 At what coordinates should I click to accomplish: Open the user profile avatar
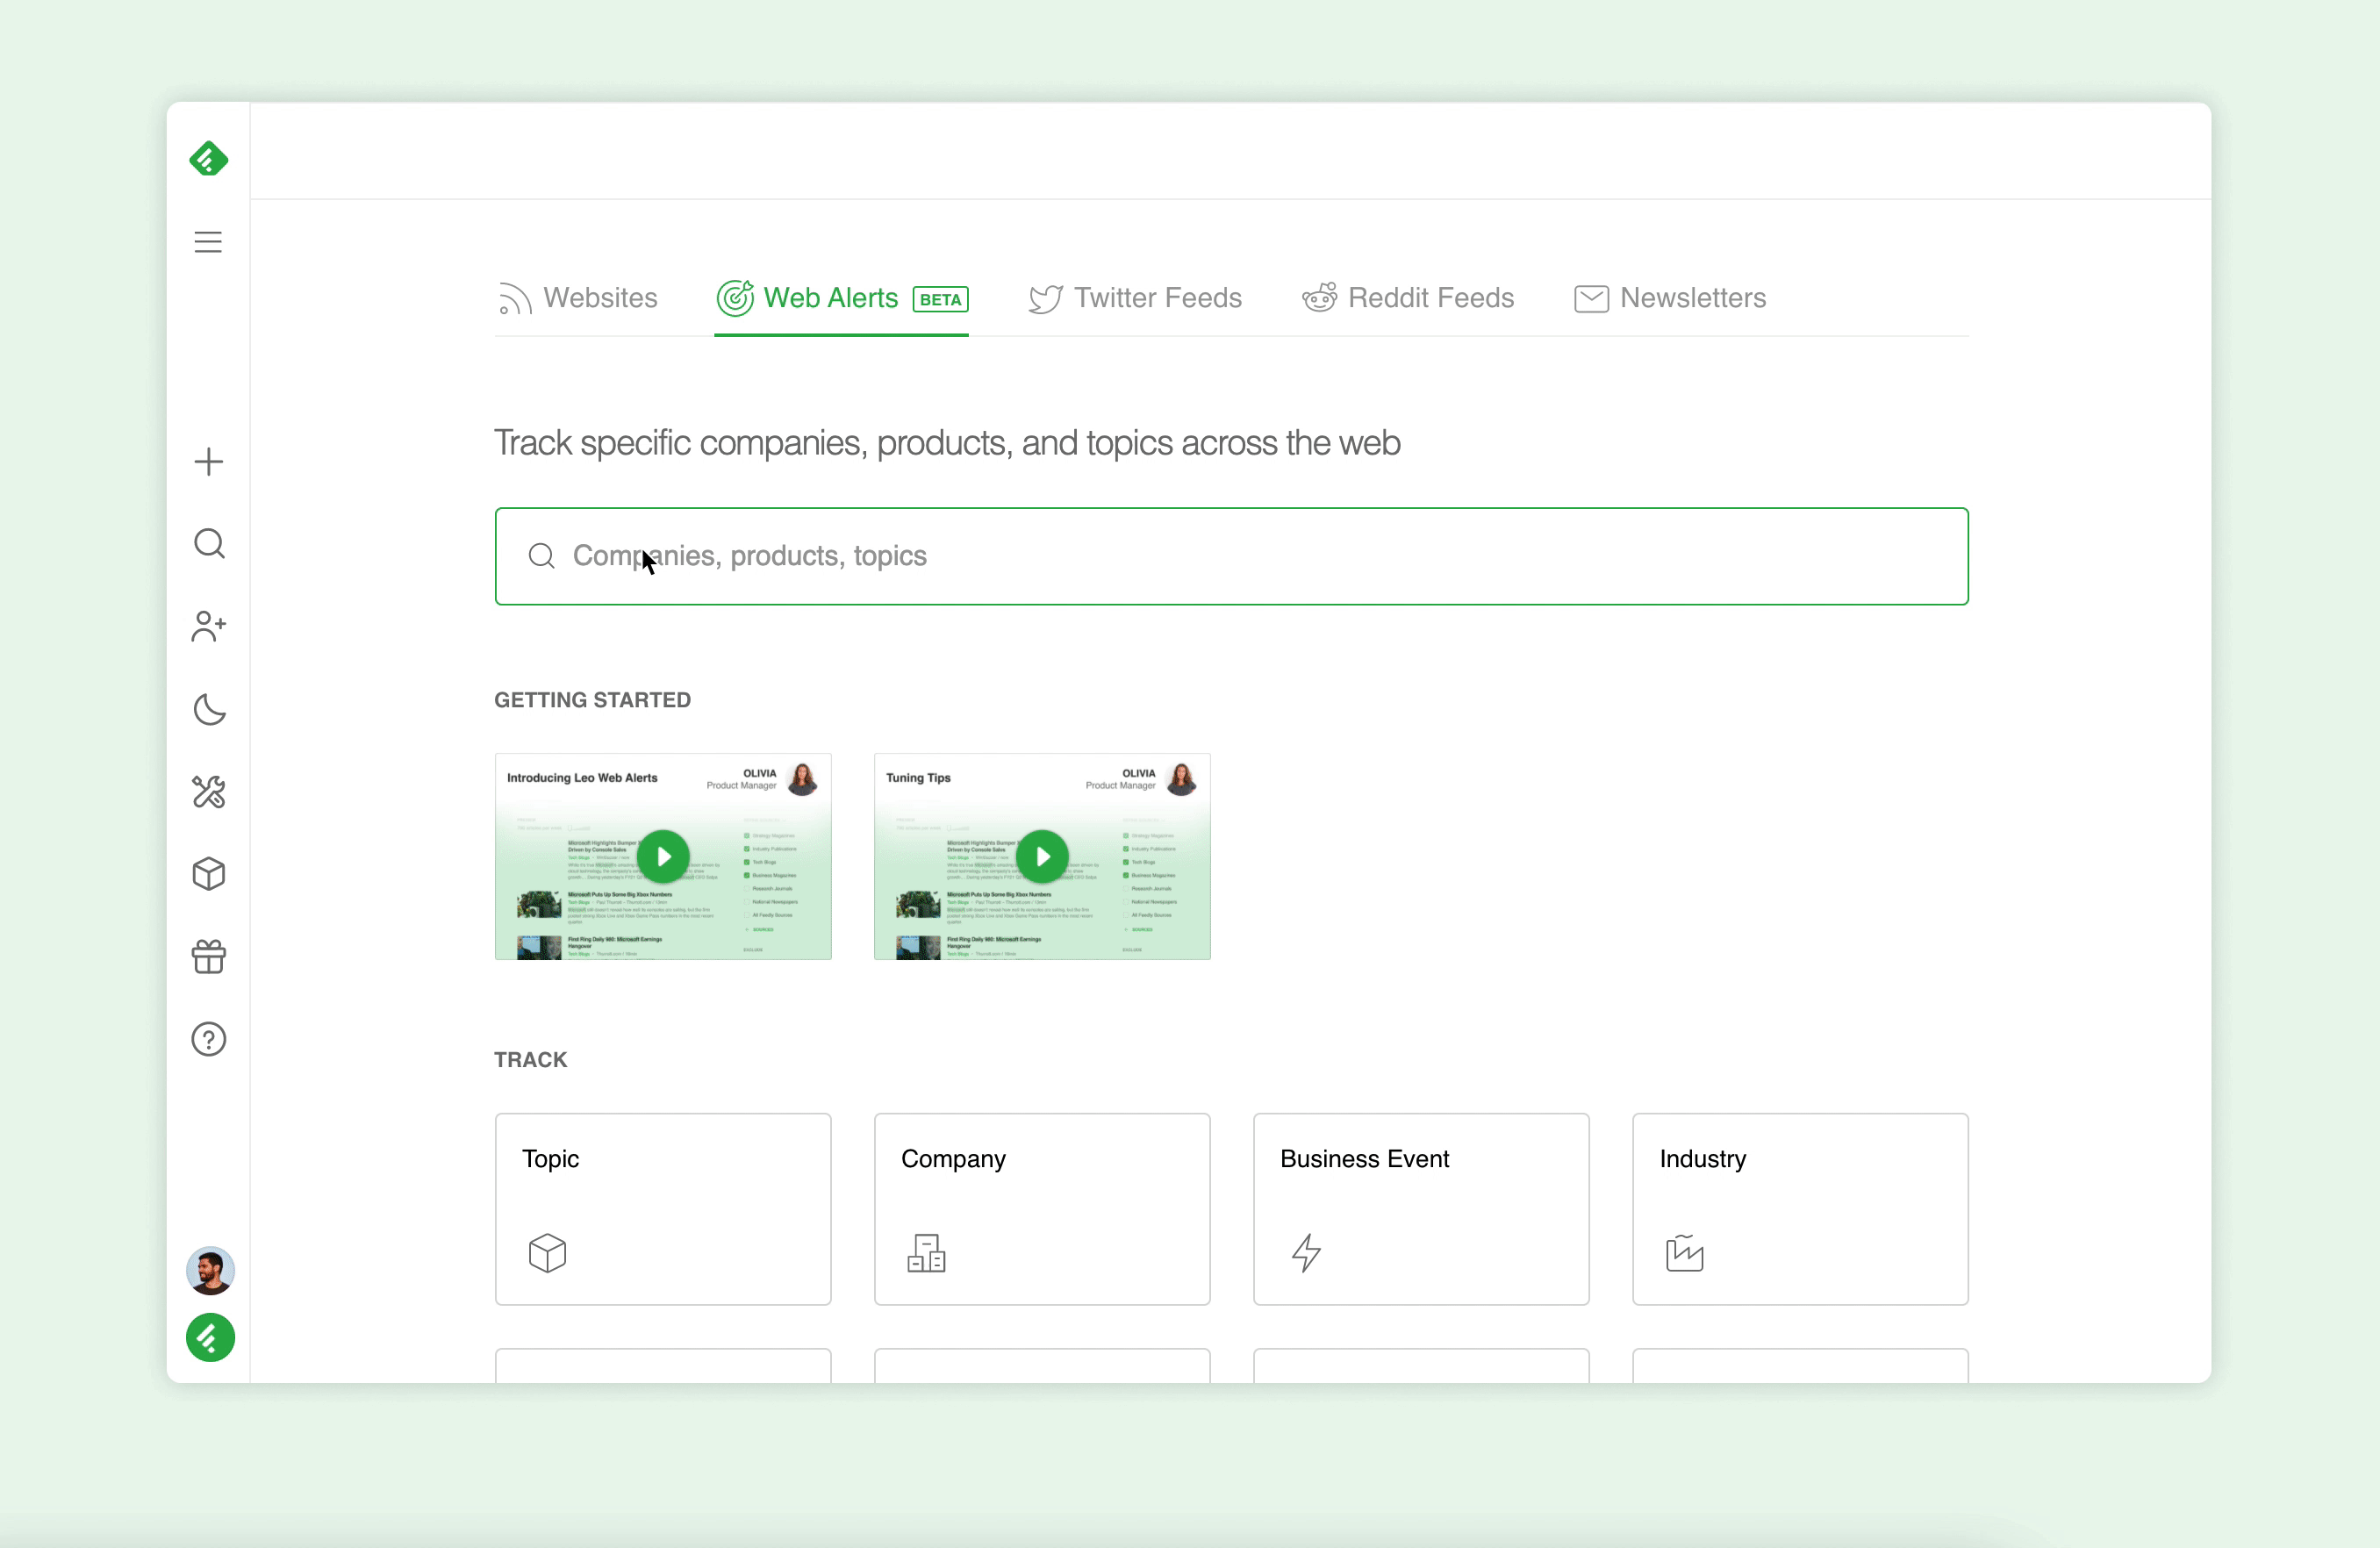pos(210,1270)
